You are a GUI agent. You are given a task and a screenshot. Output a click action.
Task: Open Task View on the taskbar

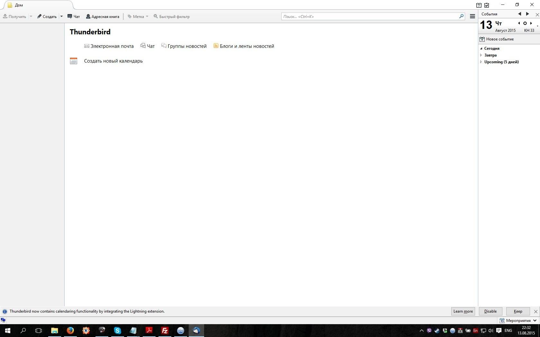coord(39,331)
